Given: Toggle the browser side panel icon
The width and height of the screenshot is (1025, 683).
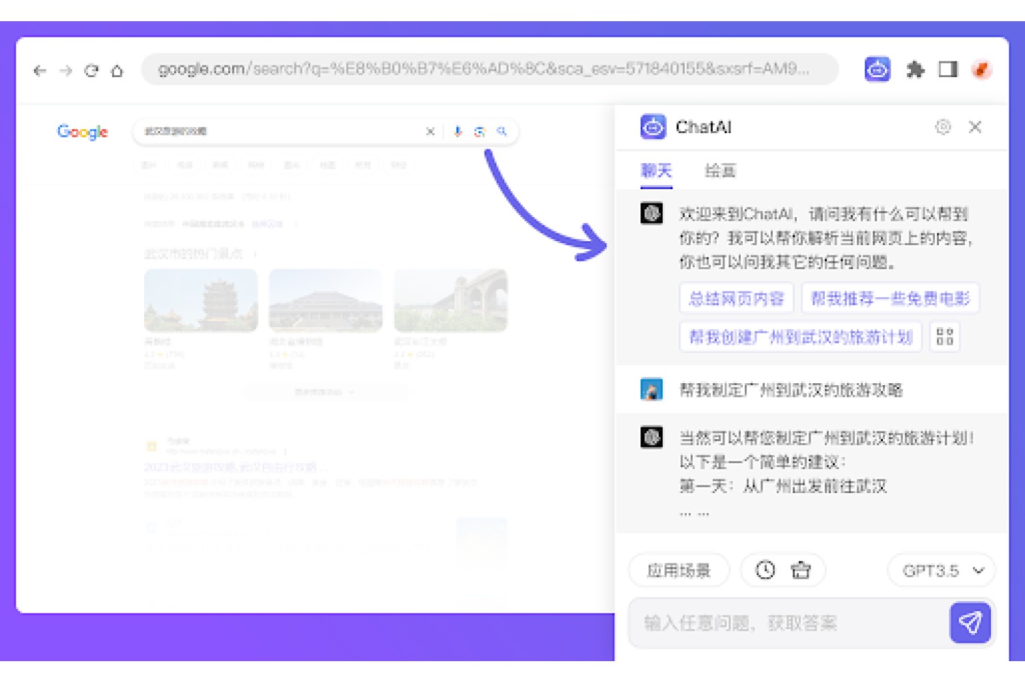Looking at the screenshot, I should [x=948, y=69].
